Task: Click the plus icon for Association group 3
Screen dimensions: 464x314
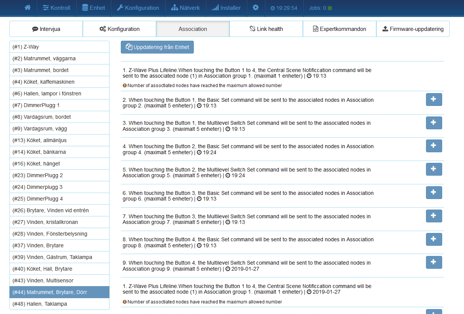Action: 434,123
